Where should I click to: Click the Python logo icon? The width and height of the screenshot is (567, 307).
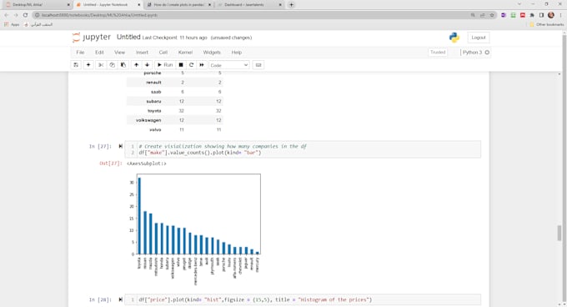pyautogui.click(x=454, y=38)
